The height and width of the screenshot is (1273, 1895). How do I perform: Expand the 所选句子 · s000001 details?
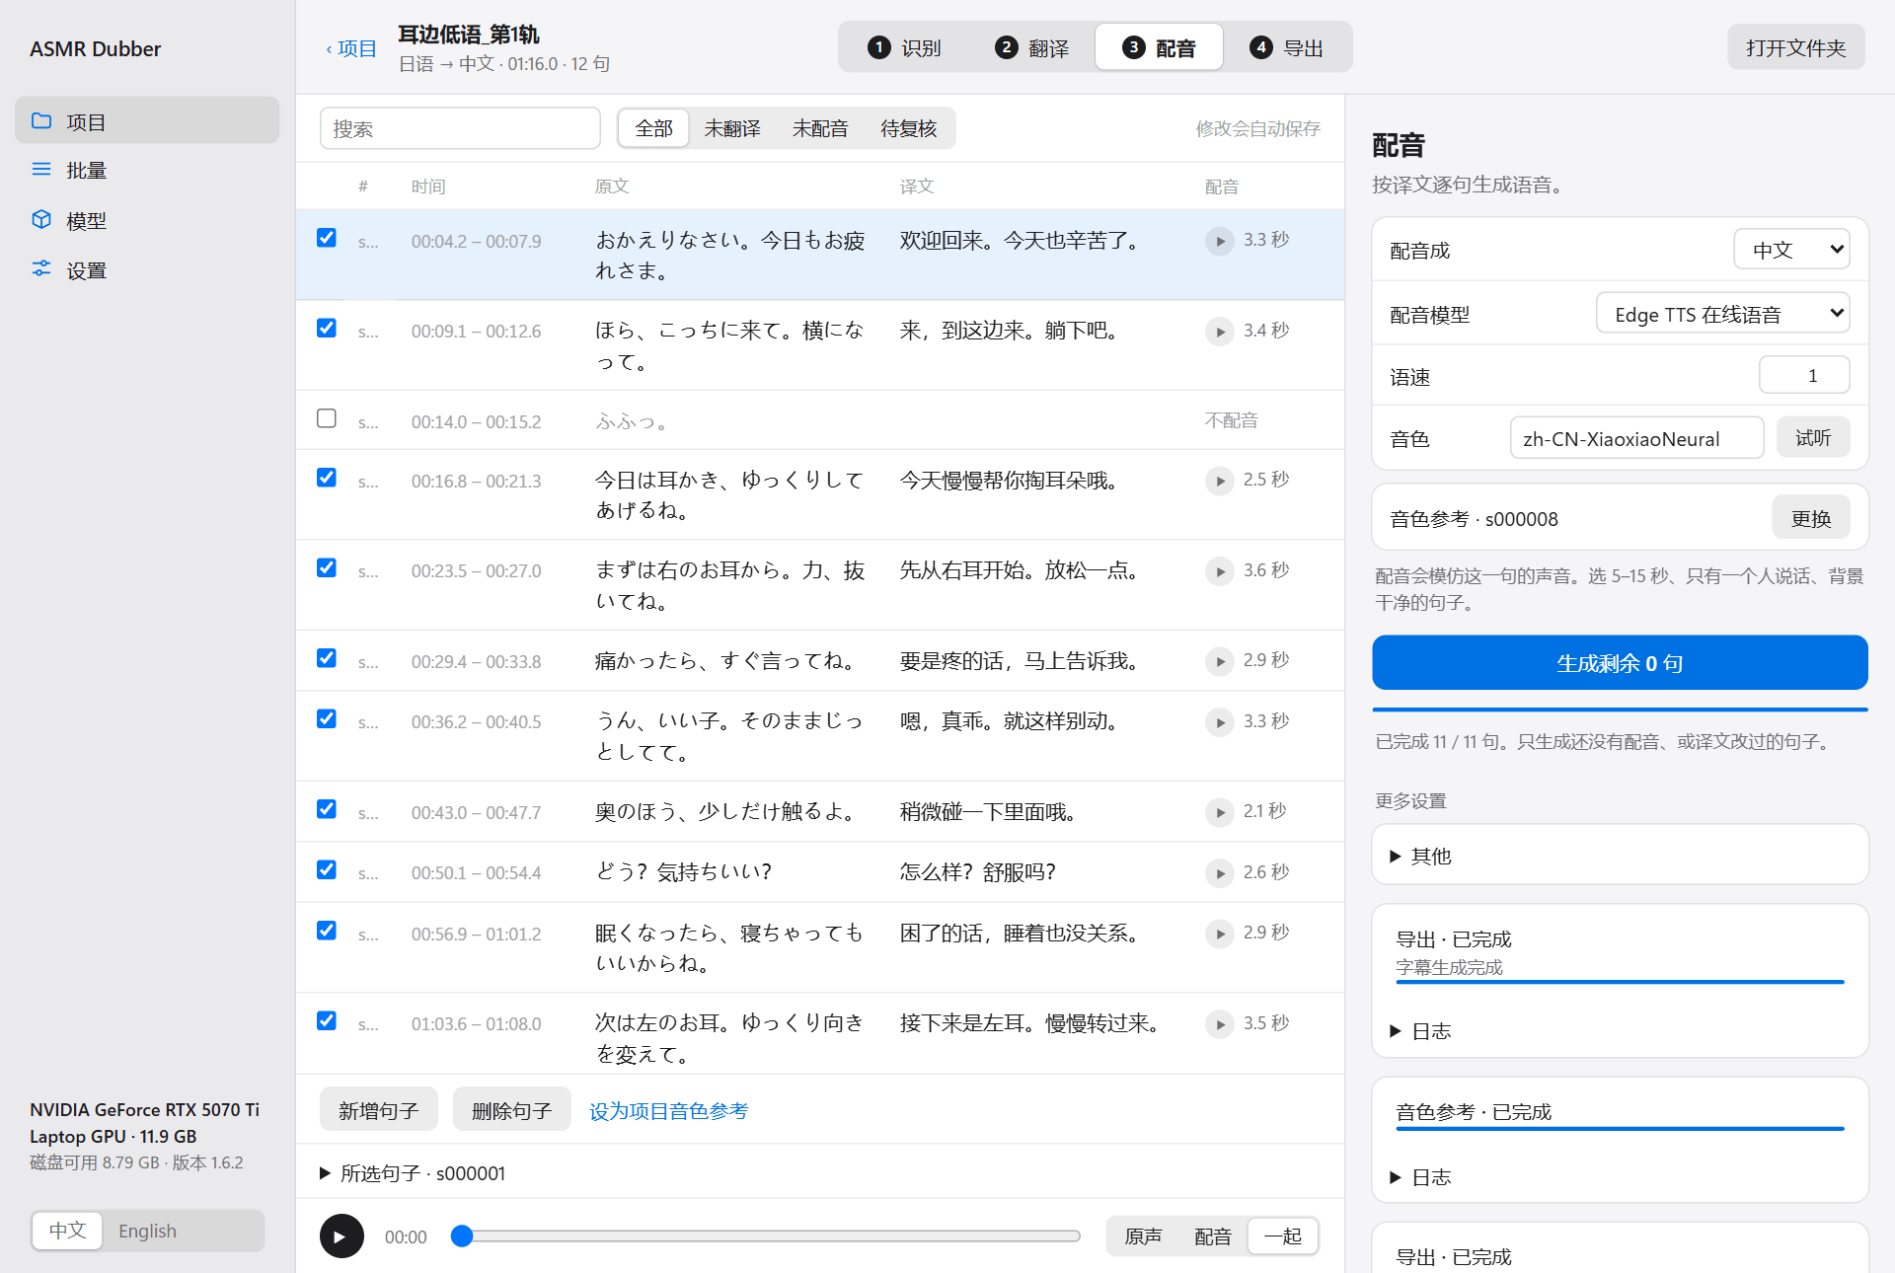tap(413, 1173)
